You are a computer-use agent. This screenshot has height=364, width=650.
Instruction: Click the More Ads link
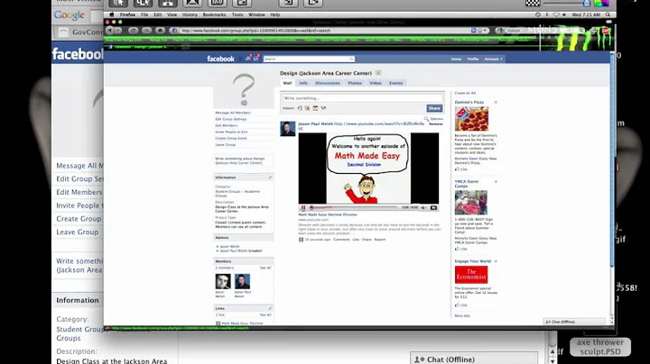click(x=462, y=315)
